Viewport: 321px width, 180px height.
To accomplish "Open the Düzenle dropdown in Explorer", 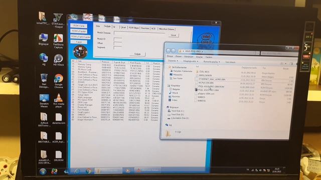I will (x=173, y=61).
